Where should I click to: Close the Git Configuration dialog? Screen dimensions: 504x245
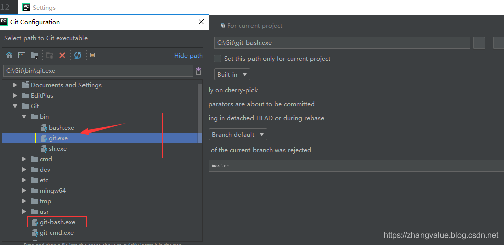pos(201,22)
